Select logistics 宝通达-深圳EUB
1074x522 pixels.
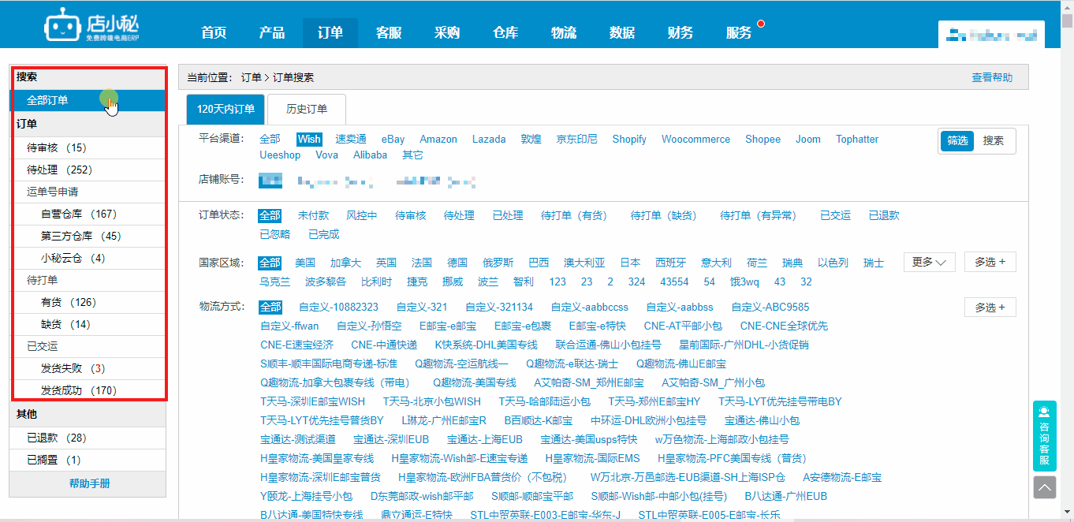(391, 439)
